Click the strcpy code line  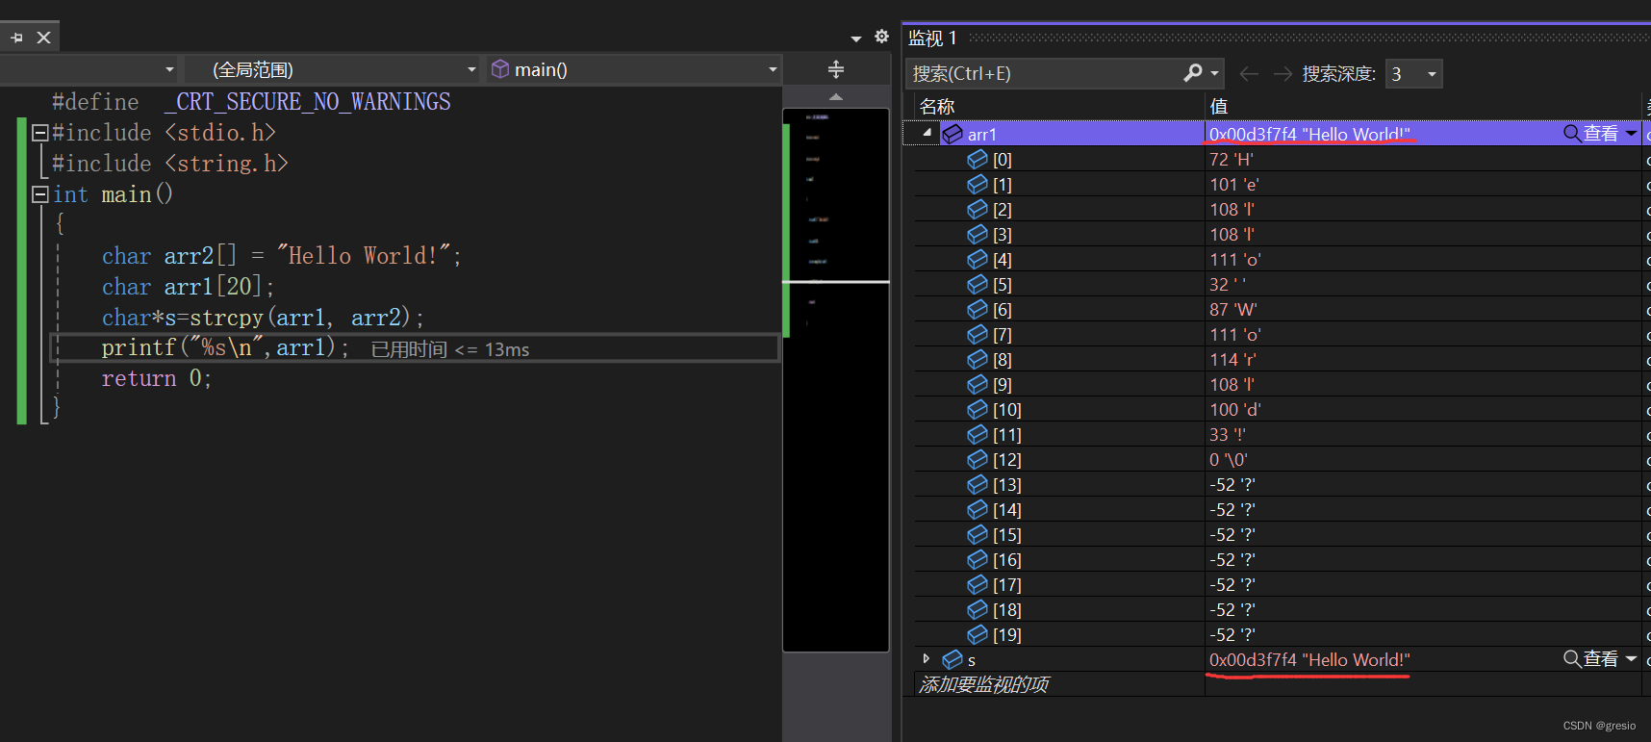point(263,318)
